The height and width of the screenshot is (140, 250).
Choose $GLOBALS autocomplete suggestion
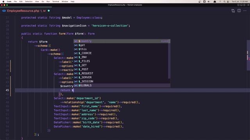click(x=122, y=86)
